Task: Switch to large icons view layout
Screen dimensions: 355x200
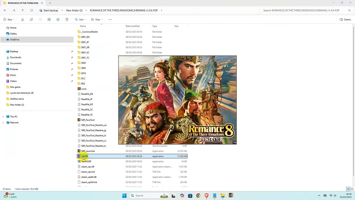Action: click(x=352, y=189)
